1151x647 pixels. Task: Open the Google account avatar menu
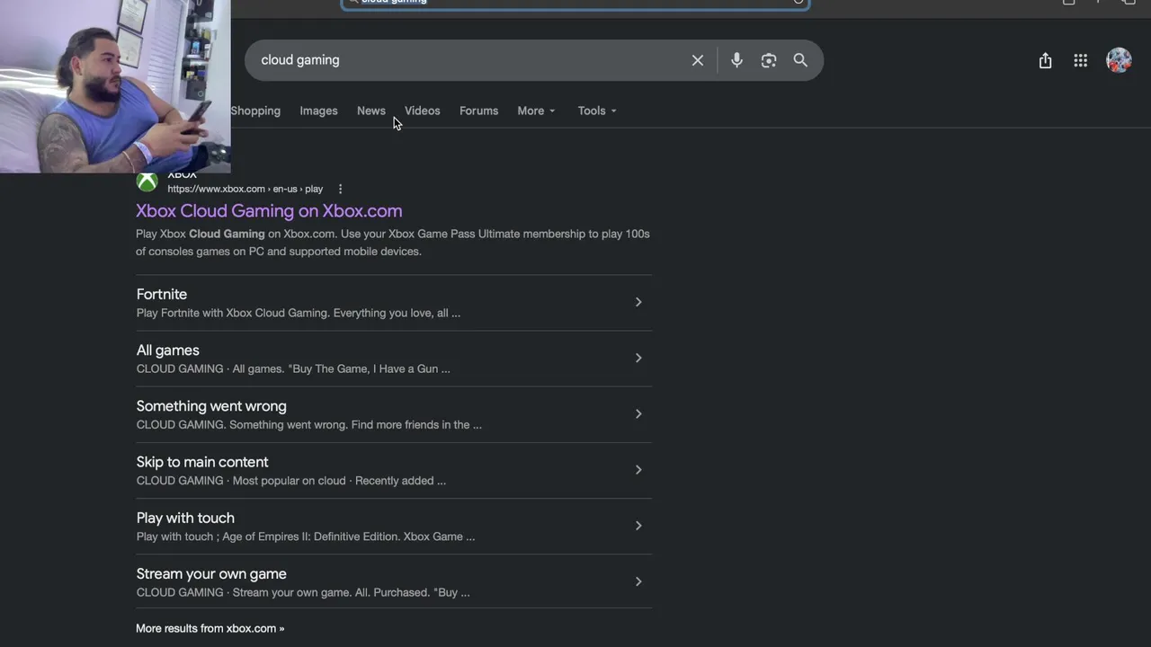[1119, 60]
